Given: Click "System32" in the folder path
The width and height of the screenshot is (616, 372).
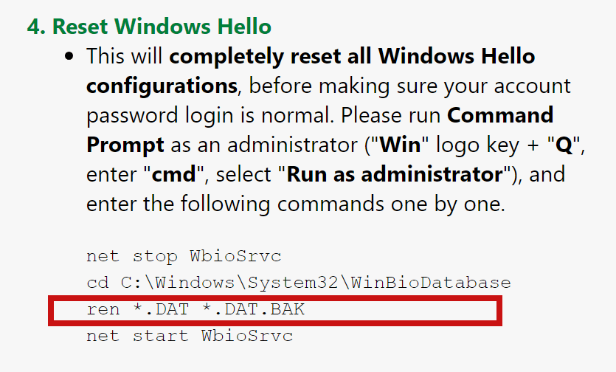Looking at the screenshot, I should (292, 283).
